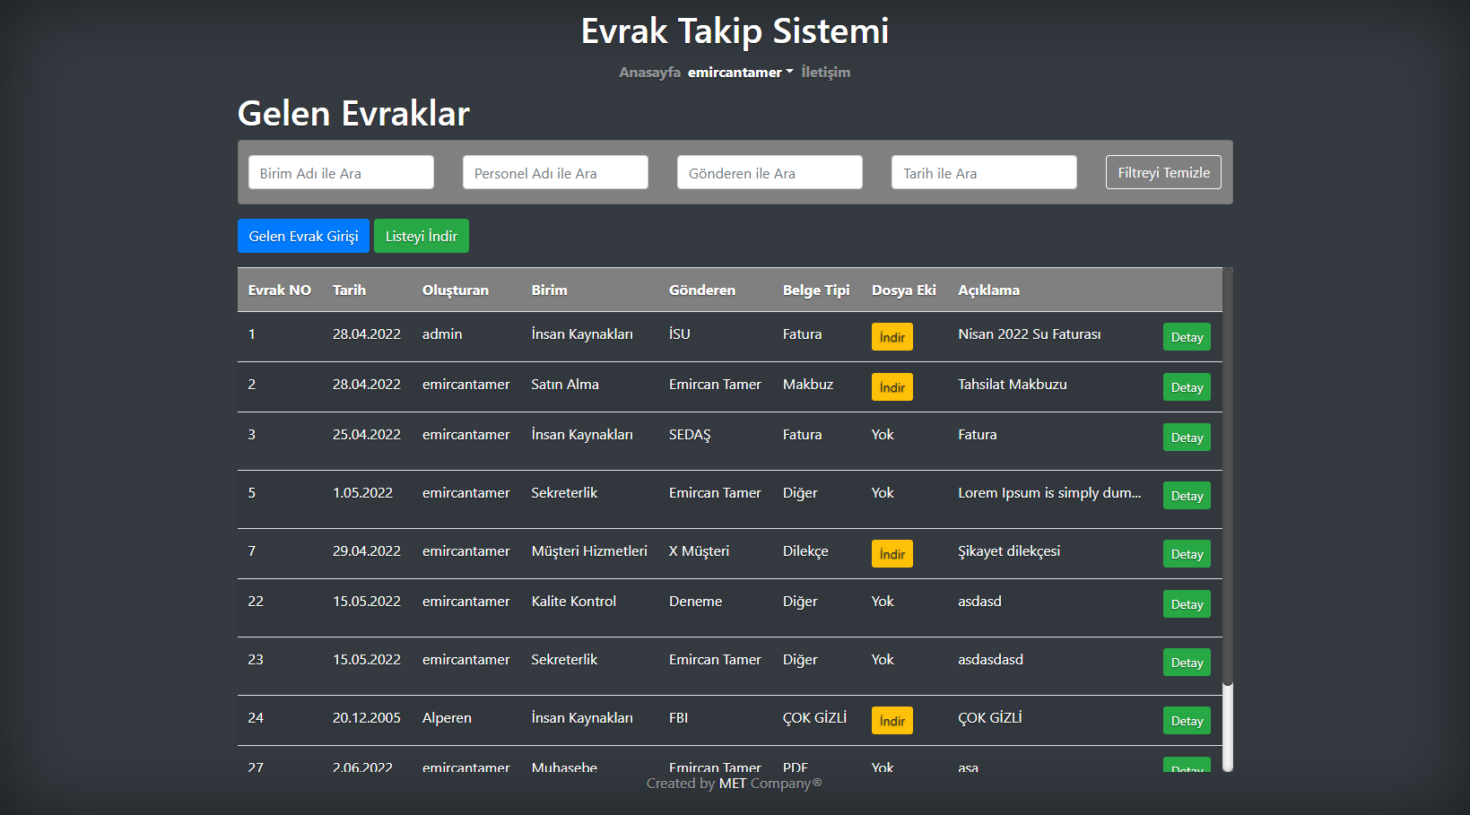
Task: Download attachment for Tahsilat Makbuzu
Action: (x=892, y=386)
